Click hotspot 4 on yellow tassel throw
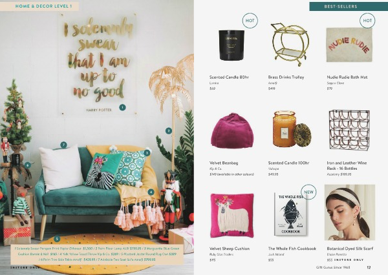 point(151,192)
